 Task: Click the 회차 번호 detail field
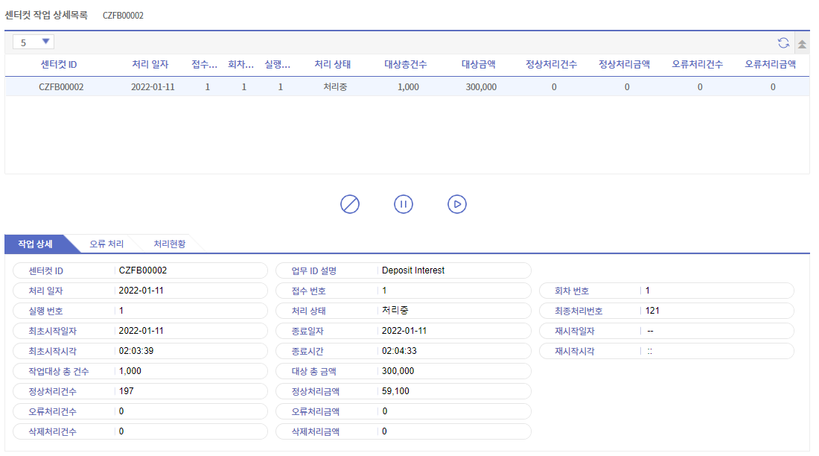666,291
